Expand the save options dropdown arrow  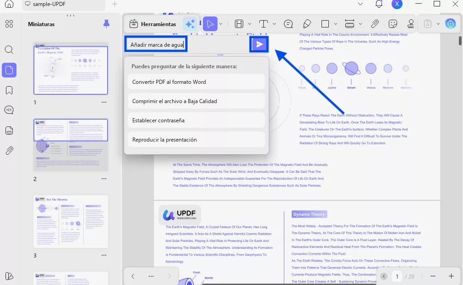pyautogui.click(x=438, y=24)
